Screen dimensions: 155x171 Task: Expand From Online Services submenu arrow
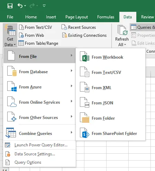point(72,101)
